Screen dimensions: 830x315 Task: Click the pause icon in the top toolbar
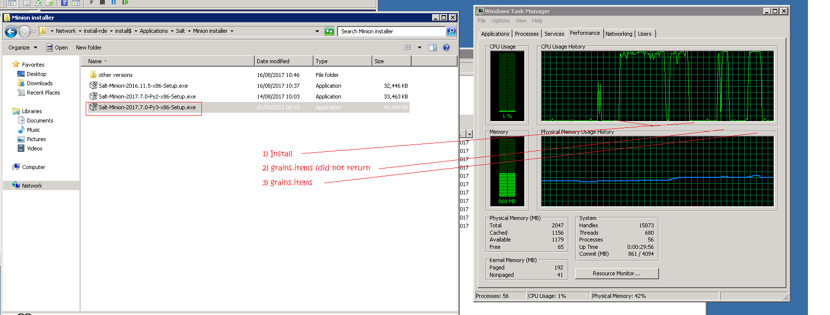tap(114, 2)
